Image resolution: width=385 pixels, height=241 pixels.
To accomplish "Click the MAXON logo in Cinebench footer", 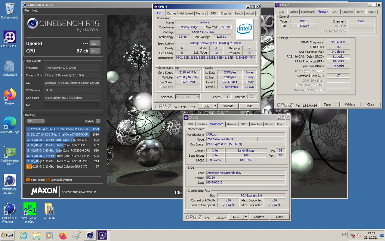I will [44, 191].
